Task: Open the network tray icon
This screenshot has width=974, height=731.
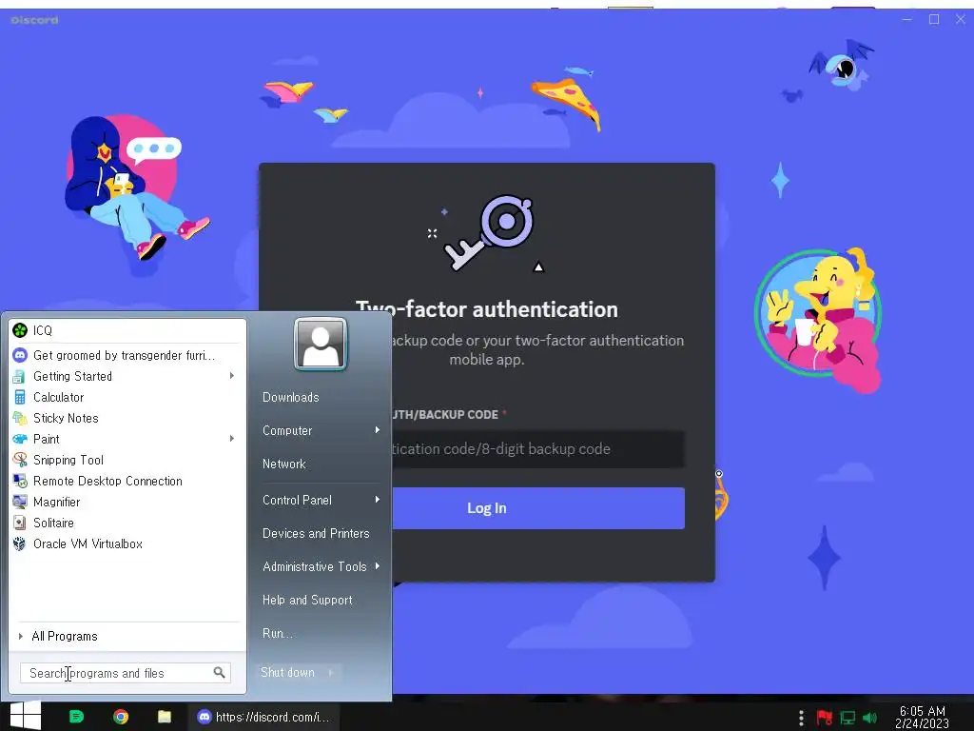Action: click(847, 718)
